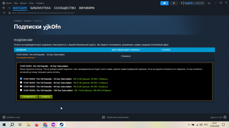The height and width of the screenshot is (128, 229).
Task: Open network tray icon
Action: click(x=197, y=125)
